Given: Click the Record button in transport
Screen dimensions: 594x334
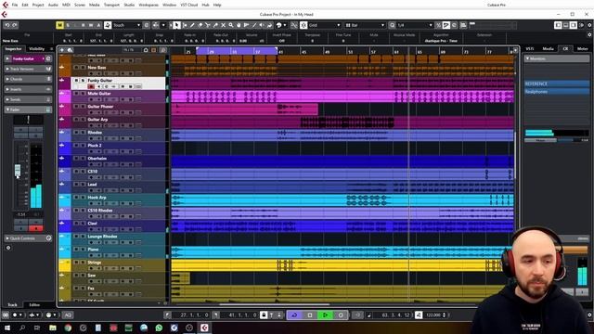Looking at the screenshot, I should point(341,315).
